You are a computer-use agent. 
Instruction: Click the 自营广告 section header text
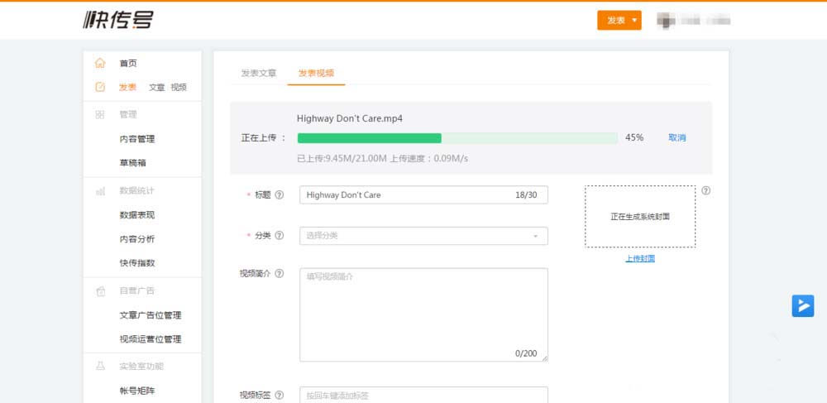coord(137,291)
